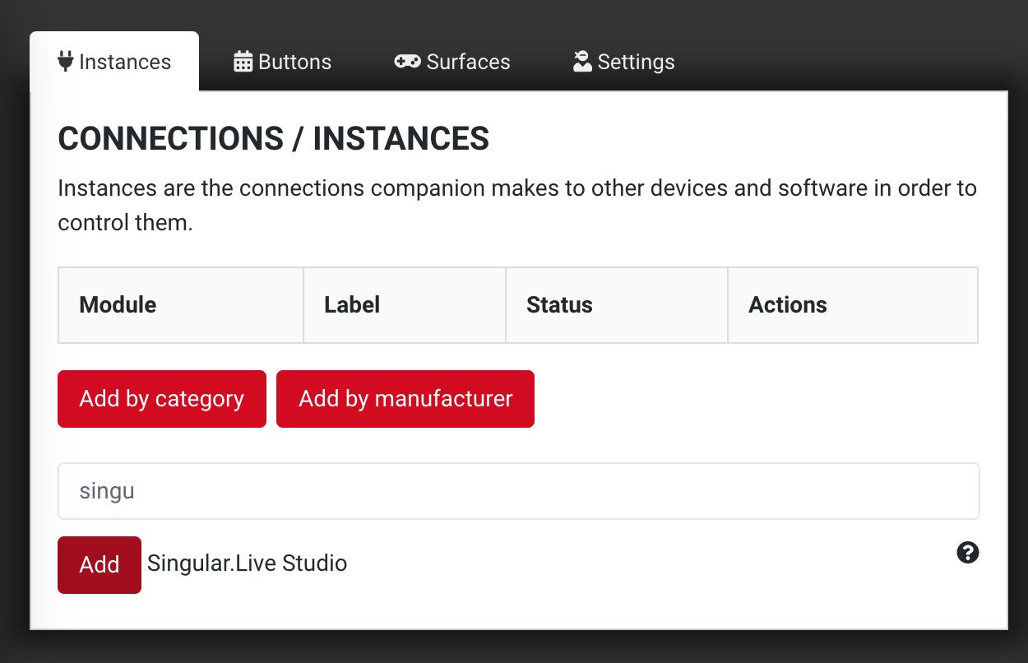Open Add by manufacturer

pos(405,399)
